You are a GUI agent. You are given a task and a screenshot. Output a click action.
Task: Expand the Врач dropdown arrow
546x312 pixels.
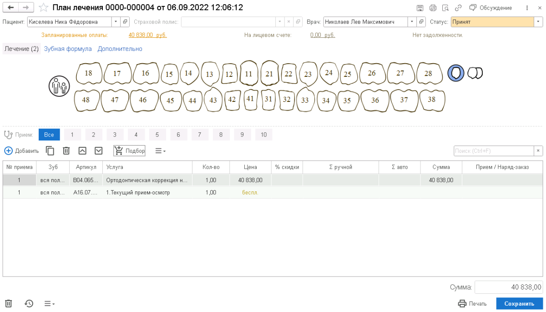(x=412, y=22)
